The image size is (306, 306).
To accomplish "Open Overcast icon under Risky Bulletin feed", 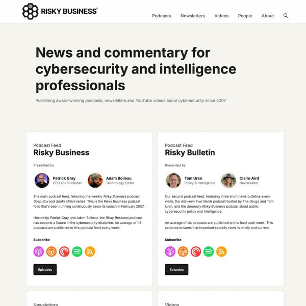I will pyautogui.click(x=183, y=251).
